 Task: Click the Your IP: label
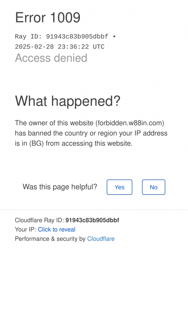tap(26, 230)
